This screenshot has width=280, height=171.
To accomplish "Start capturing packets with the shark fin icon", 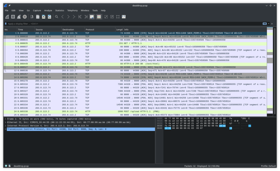I will pos(7,17).
